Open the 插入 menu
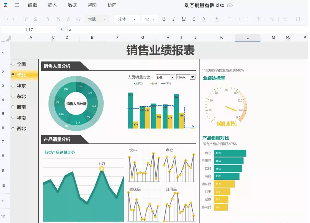Screen dimensions: 310x223 52,5
